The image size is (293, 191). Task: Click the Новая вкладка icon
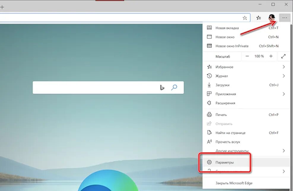209,28
